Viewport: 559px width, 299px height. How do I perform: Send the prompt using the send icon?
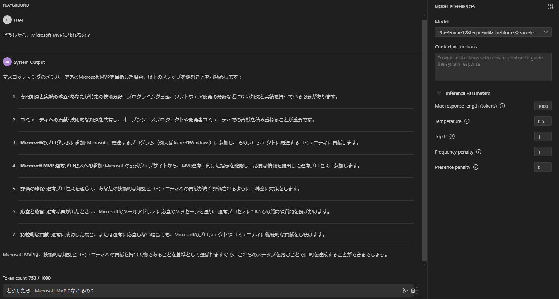click(405, 290)
